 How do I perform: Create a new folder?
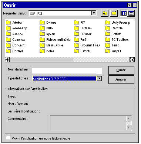(114, 13)
